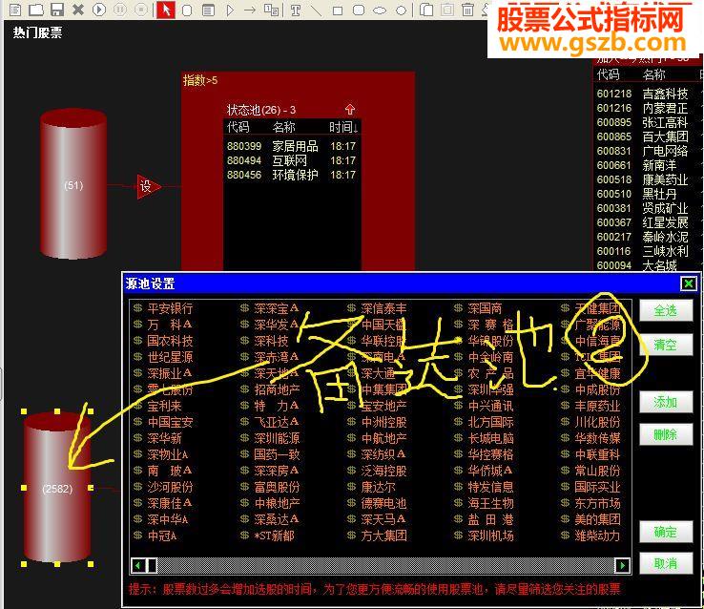
Task: Click the numbered order tool icon
Action: pyautogui.click(x=271, y=10)
